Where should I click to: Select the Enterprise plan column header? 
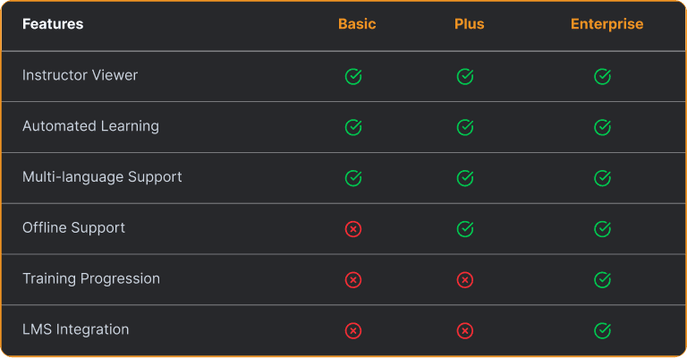[x=606, y=24]
